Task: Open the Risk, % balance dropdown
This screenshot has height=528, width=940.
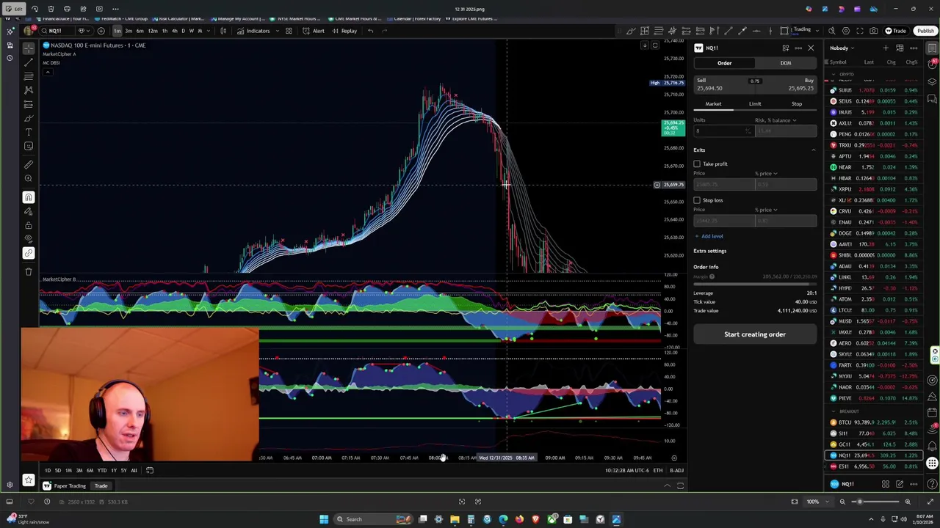Action: (775, 120)
